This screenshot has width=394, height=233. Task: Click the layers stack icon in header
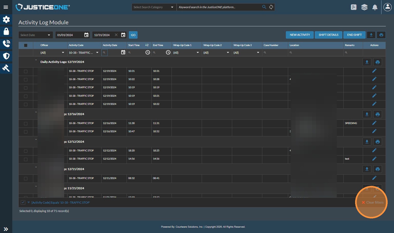[x=364, y=7]
